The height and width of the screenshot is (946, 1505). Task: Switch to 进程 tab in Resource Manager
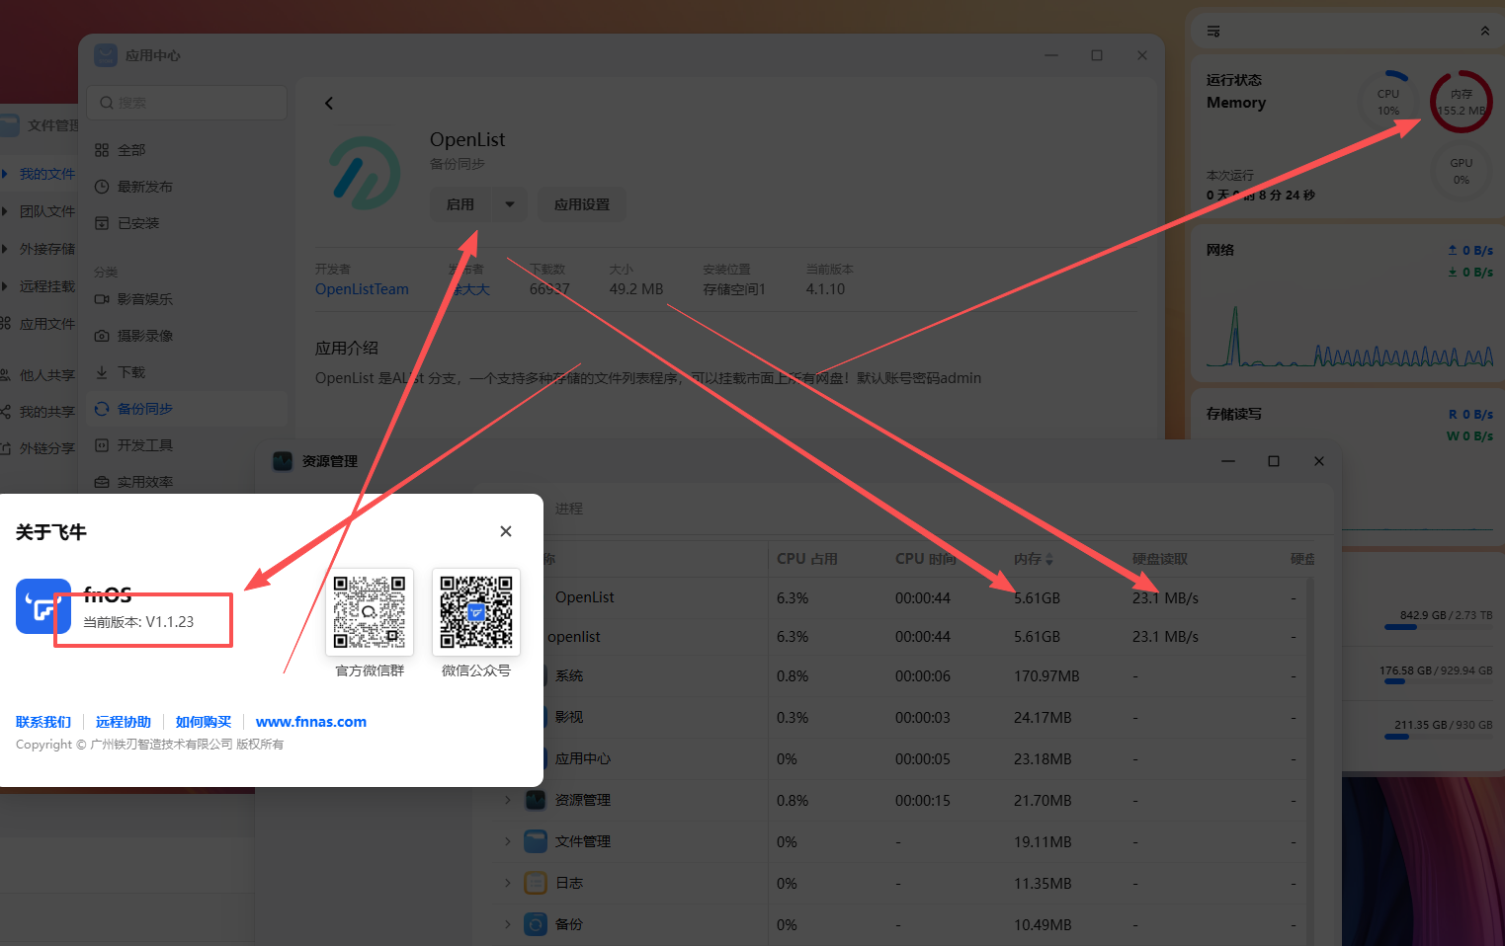point(569,509)
